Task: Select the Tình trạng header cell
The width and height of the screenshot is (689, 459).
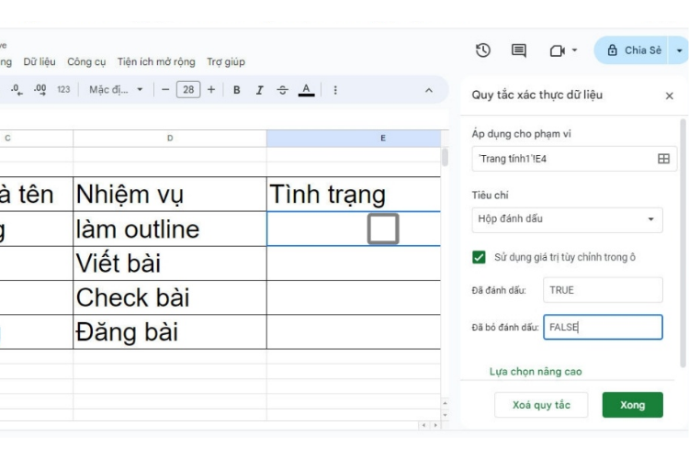Action: click(354, 194)
